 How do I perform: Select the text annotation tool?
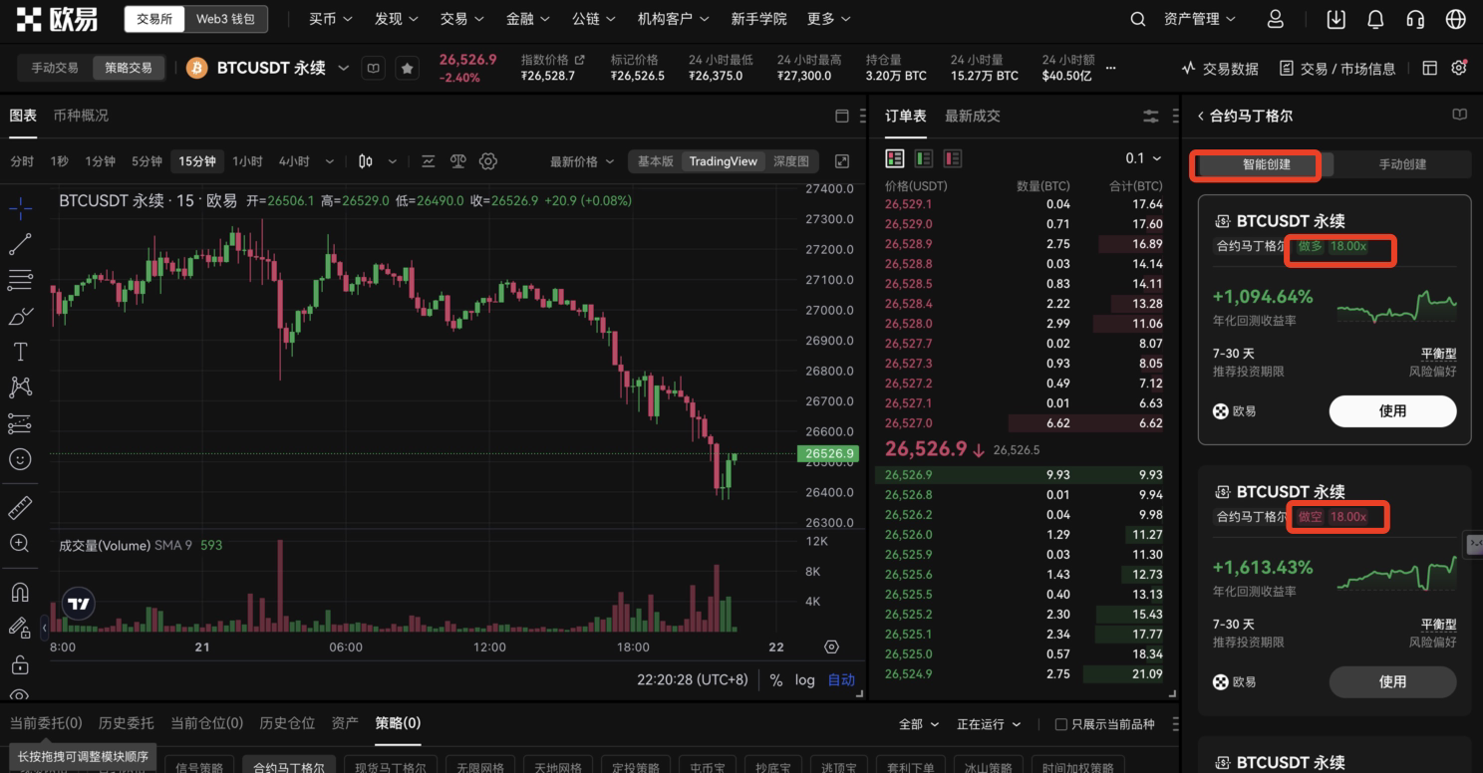[x=20, y=352]
